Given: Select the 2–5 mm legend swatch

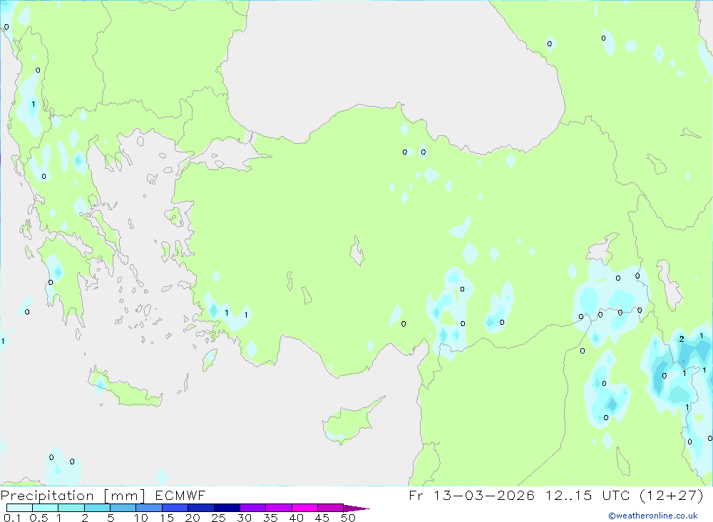Looking at the screenshot, I should click(x=97, y=508).
